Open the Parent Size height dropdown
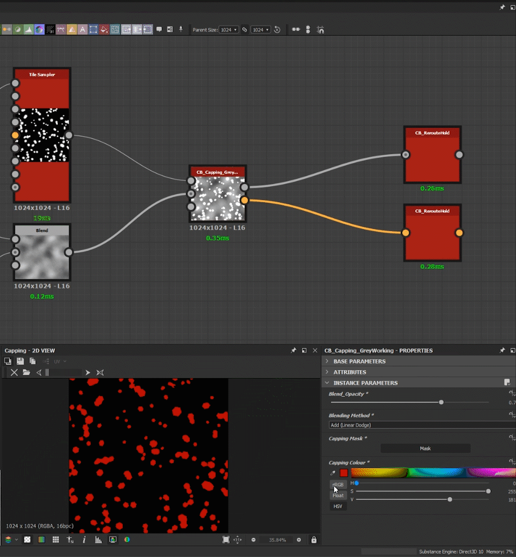 pos(261,30)
